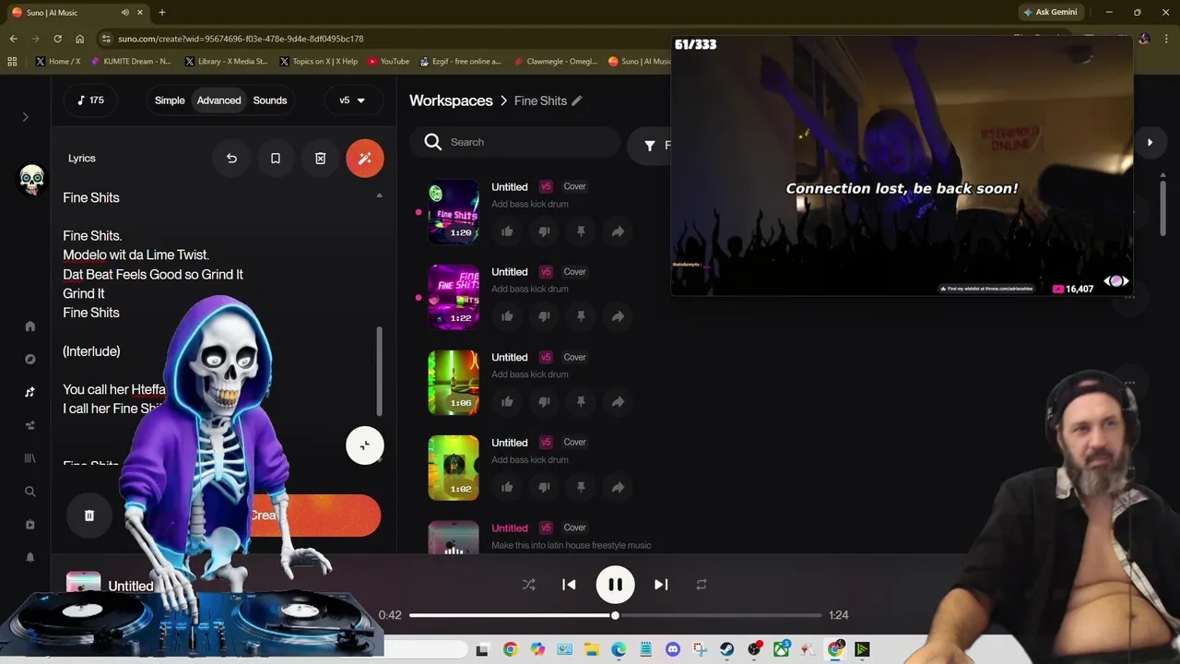This screenshot has width=1180, height=664.
Task: Switch to Sounds mode tab
Action: point(270,101)
